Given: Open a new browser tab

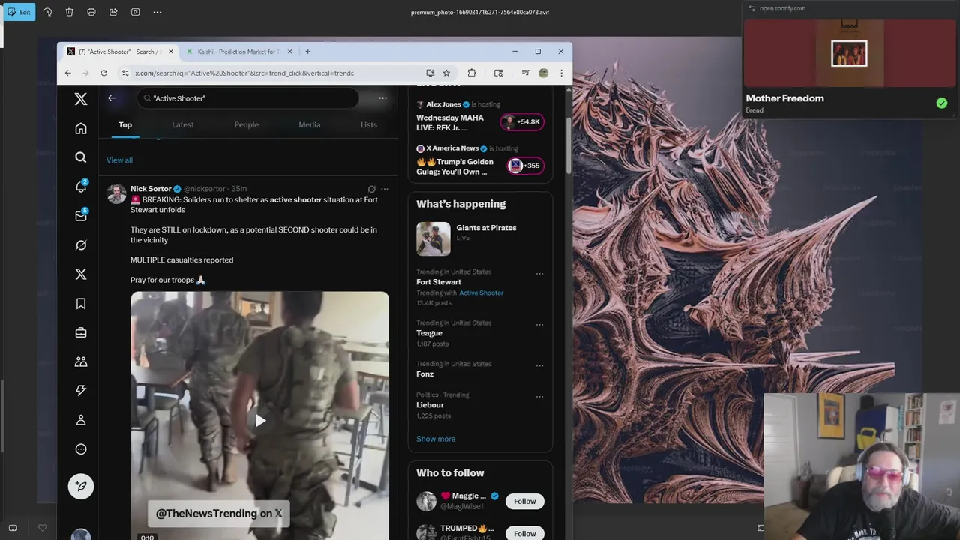Looking at the screenshot, I should 307,52.
